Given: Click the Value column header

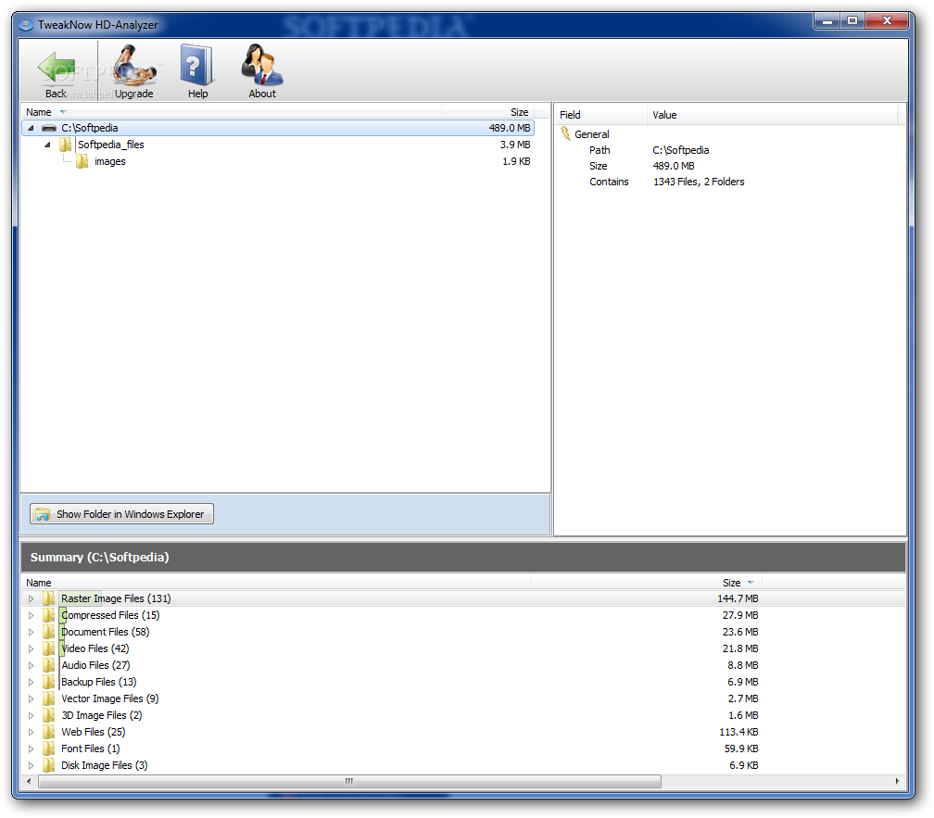Looking at the screenshot, I should point(773,115).
